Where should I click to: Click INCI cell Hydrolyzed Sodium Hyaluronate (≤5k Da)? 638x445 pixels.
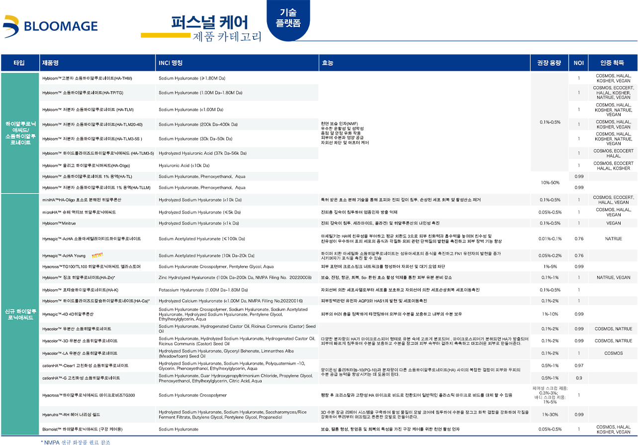pos(200,212)
